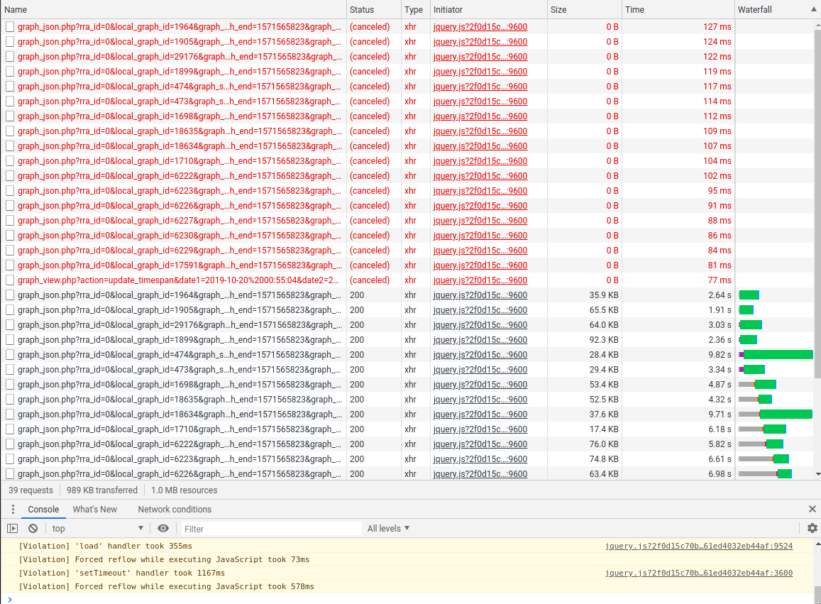Click the 4.87 s waterfall bar
The width and height of the screenshot is (821, 604).
[757, 385]
